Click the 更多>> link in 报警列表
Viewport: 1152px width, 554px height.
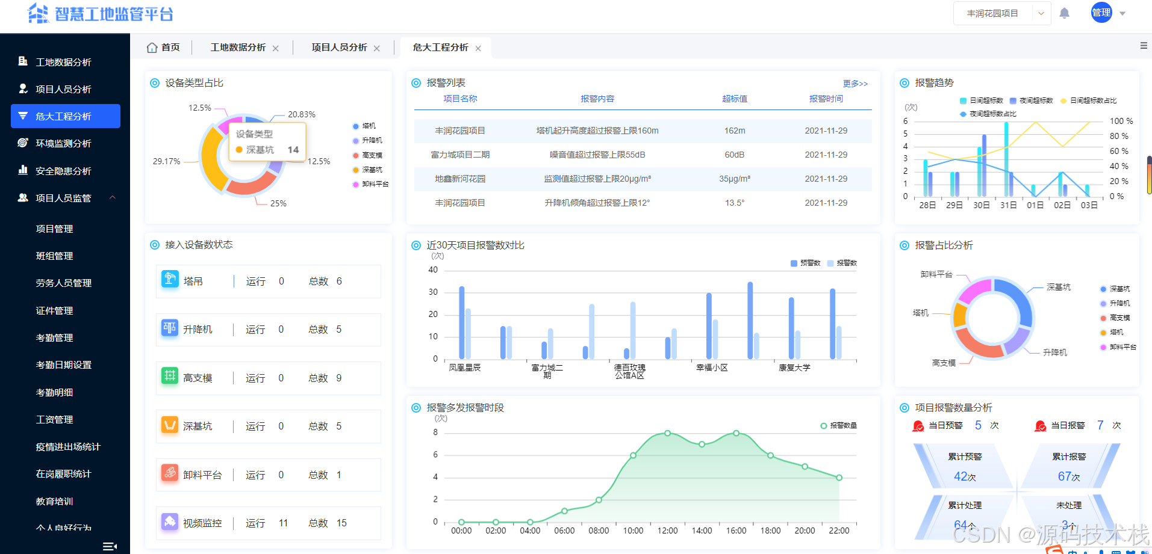click(855, 84)
